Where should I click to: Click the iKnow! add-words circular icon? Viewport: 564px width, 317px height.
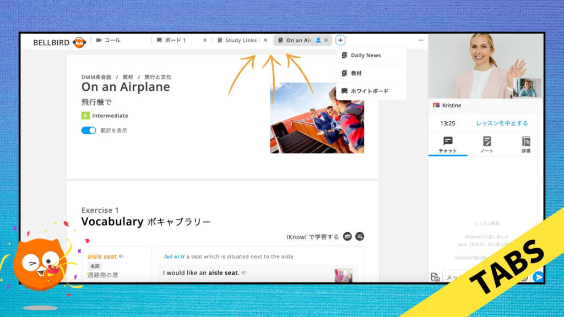pos(359,237)
